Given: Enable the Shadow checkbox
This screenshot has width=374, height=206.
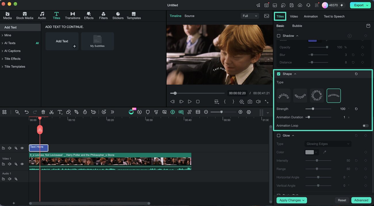Looking at the screenshot, I should click(278, 36).
